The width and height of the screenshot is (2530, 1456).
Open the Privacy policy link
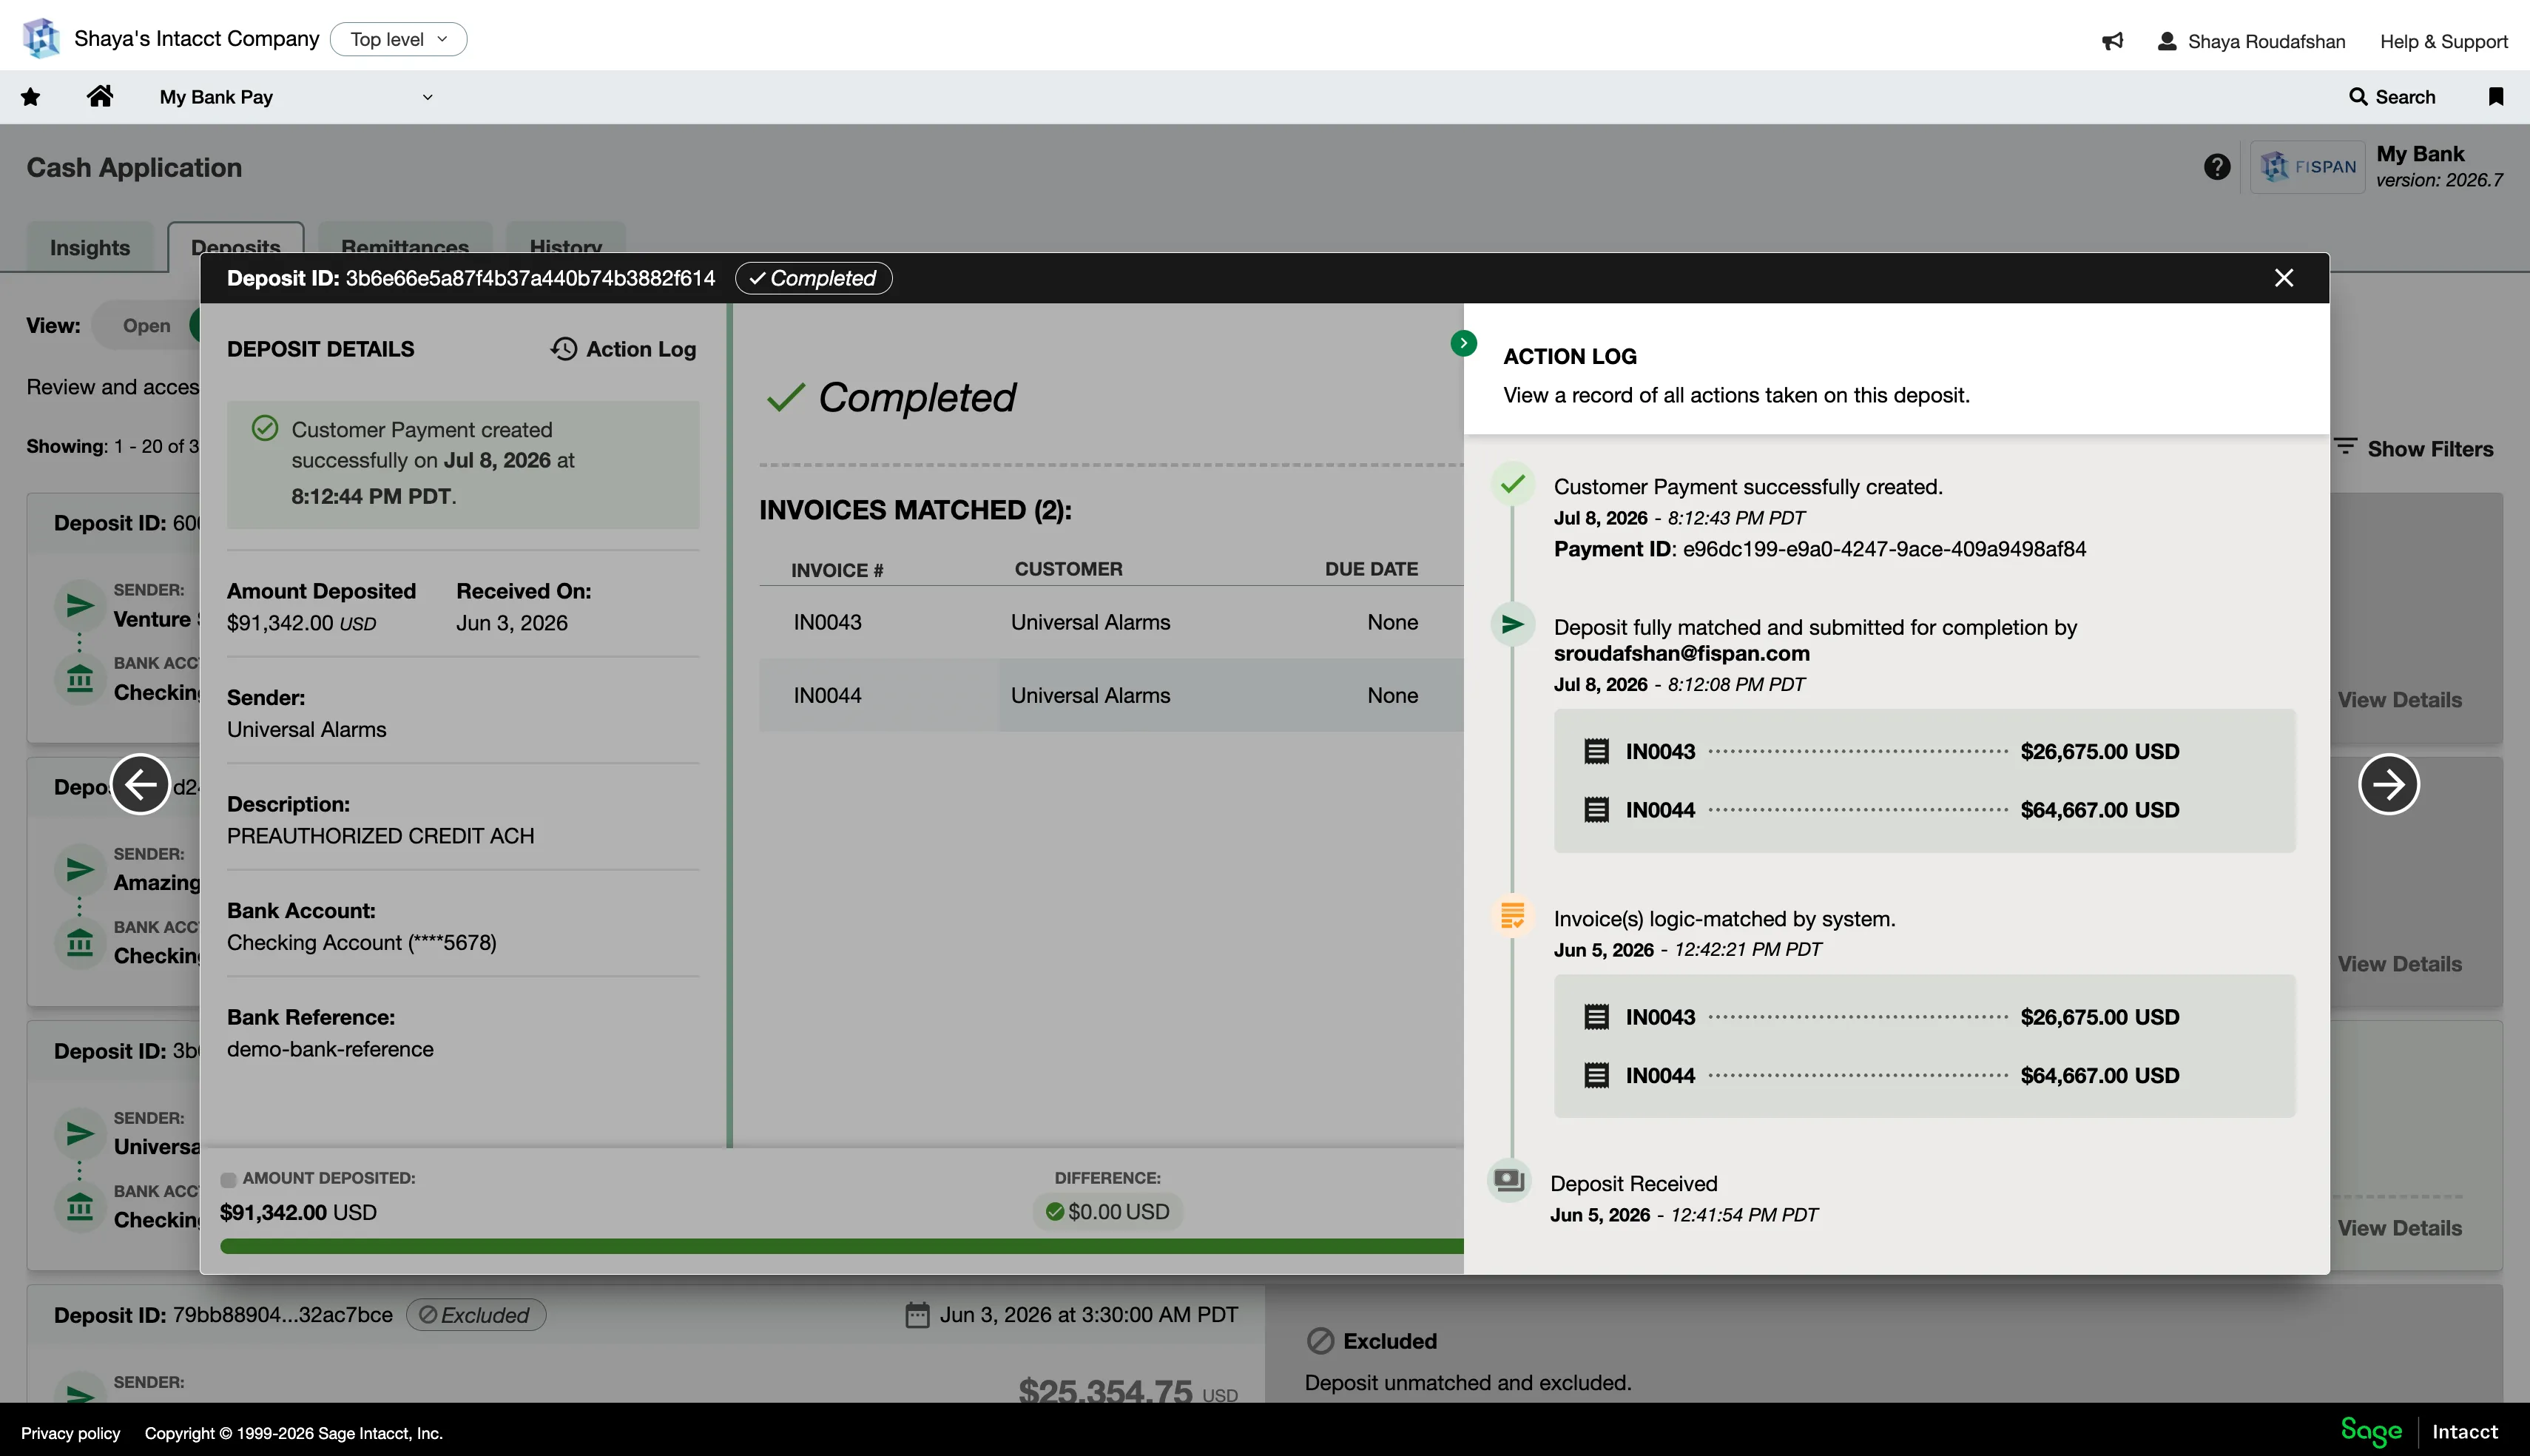(x=71, y=1433)
